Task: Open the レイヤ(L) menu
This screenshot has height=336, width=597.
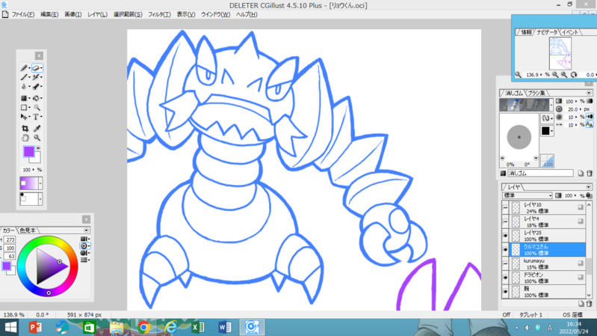Action: point(97,14)
